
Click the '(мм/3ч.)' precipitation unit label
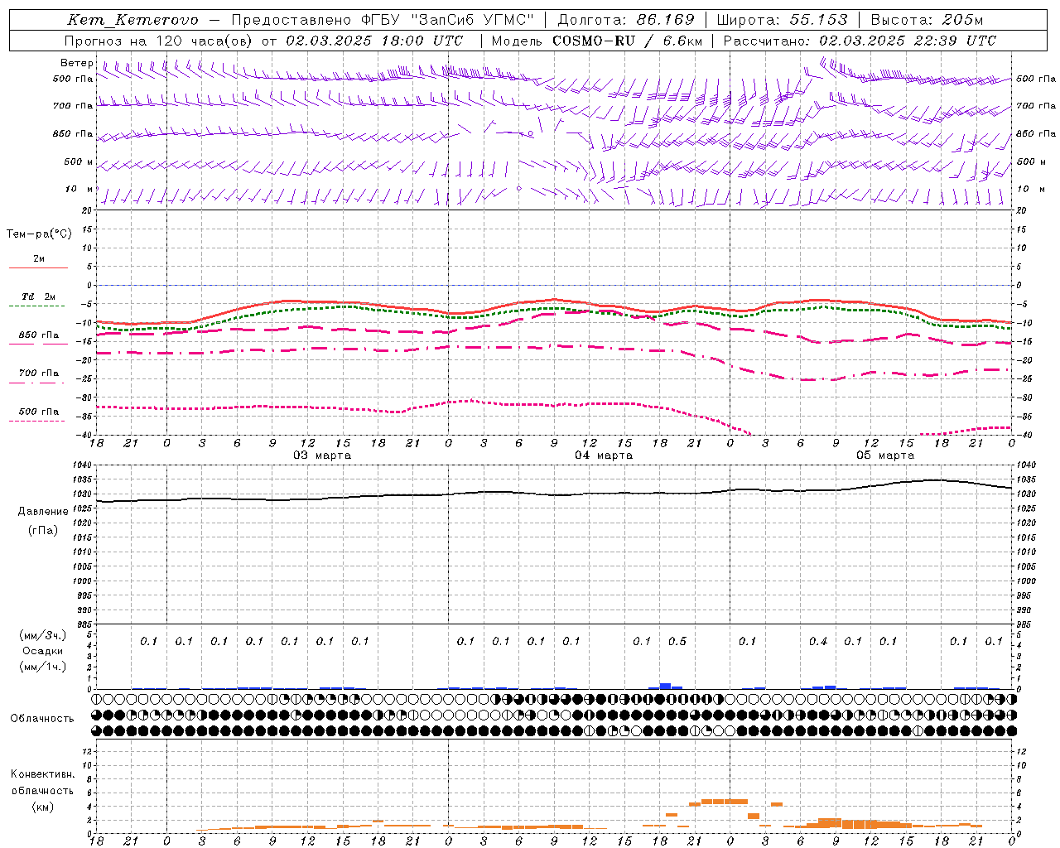tap(42, 635)
